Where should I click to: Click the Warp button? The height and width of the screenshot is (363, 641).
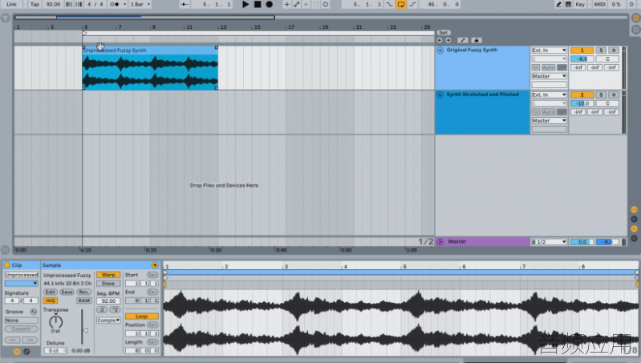click(x=108, y=275)
